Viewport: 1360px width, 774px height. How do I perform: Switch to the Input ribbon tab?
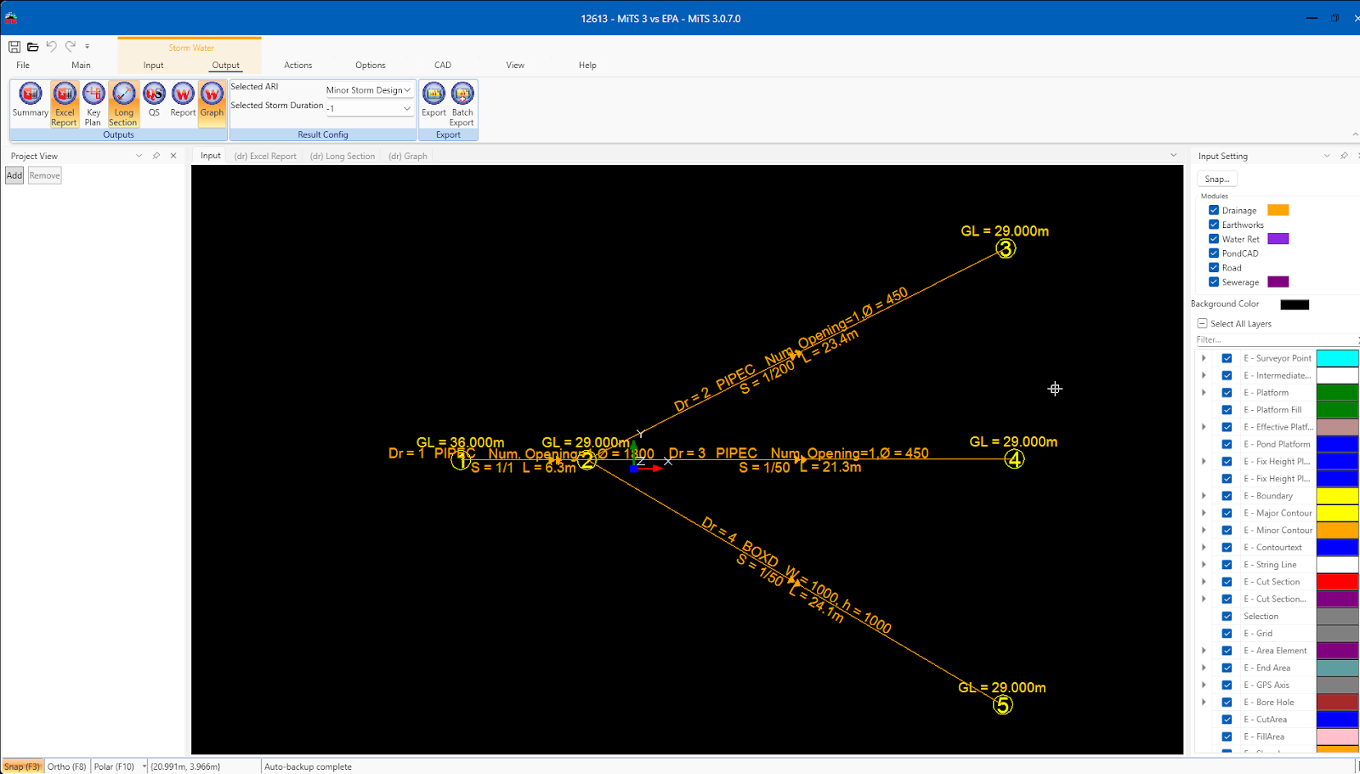(x=154, y=65)
